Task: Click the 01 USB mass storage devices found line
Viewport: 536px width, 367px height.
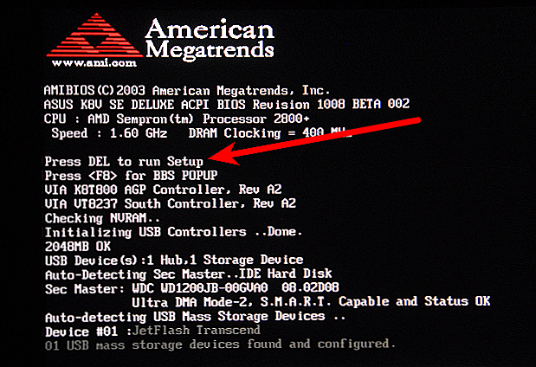Action: point(220,344)
